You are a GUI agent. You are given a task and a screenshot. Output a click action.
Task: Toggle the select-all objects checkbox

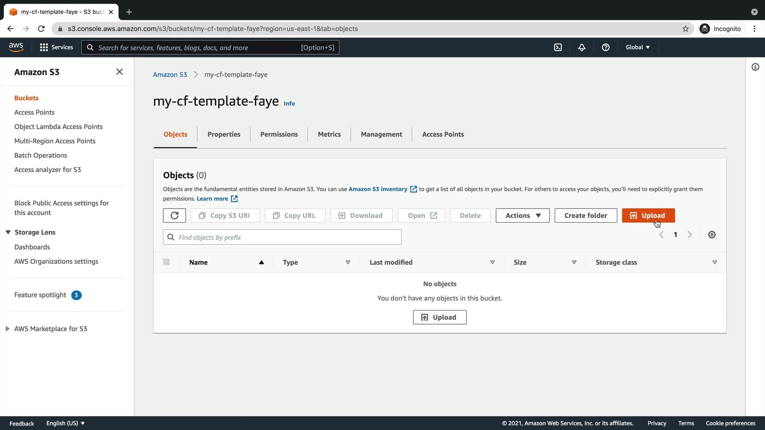(x=167, y=262)
